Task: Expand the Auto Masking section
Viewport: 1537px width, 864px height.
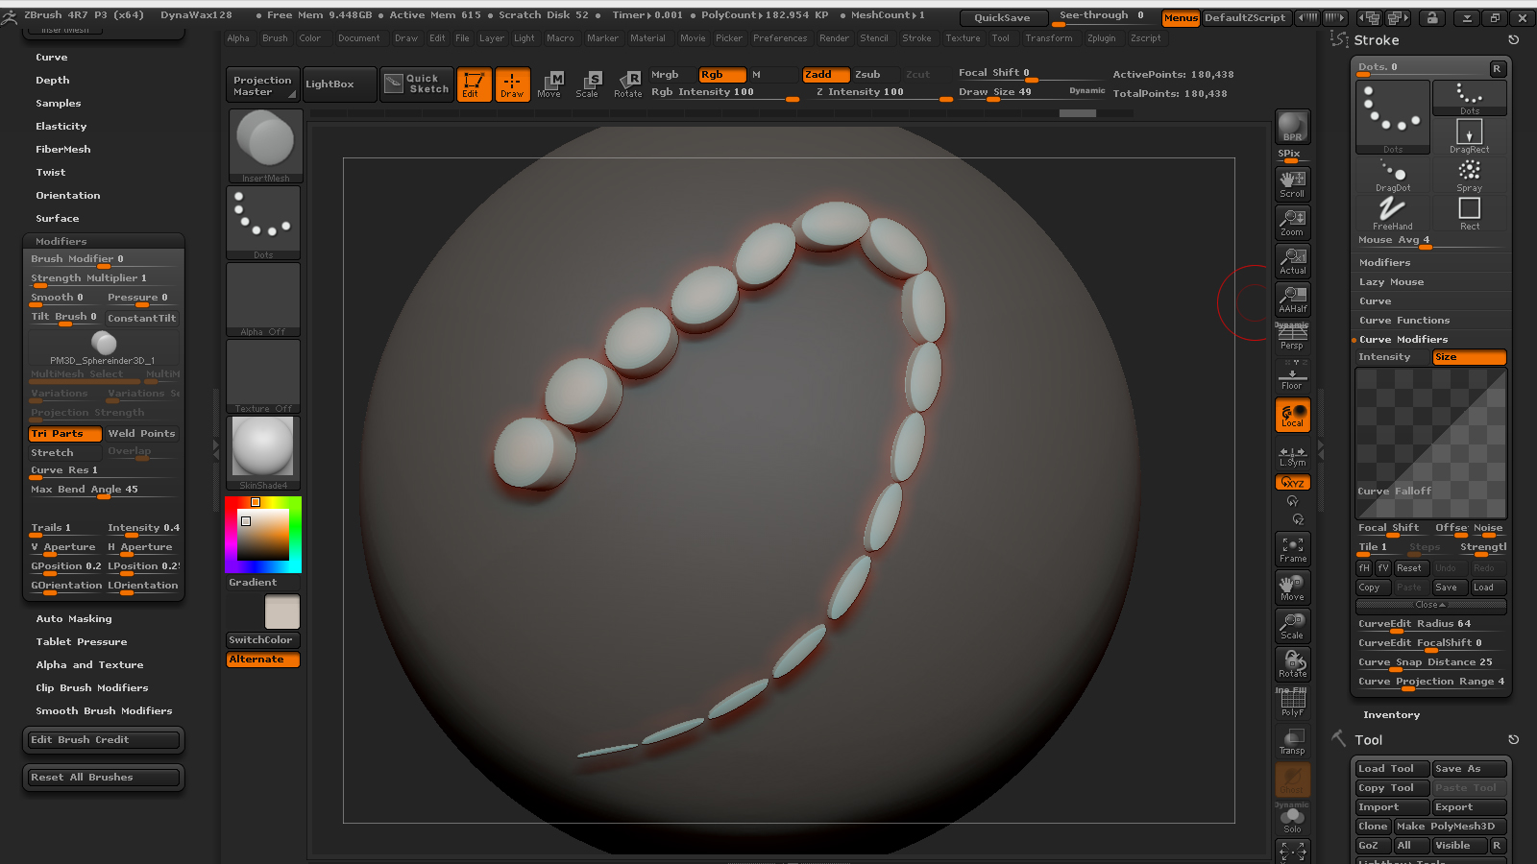Action: (74, 619)
